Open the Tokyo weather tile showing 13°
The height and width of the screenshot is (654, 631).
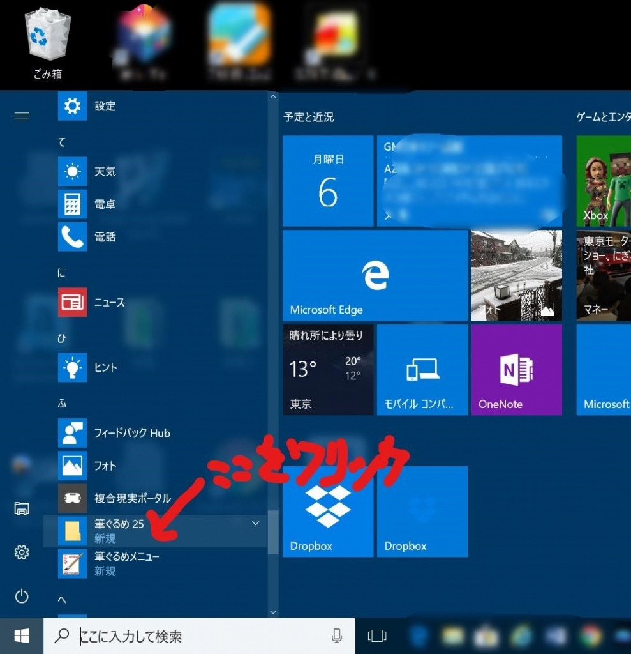[328, 370]
